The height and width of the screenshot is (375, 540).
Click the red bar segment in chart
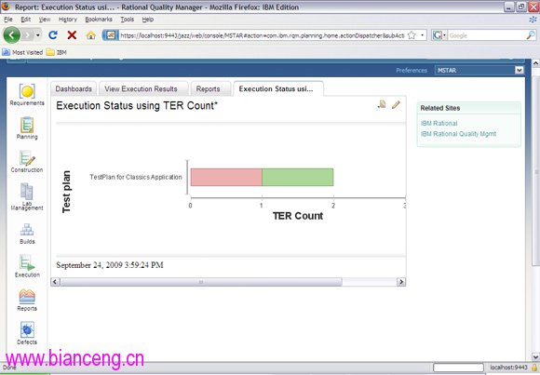(226, 178)
